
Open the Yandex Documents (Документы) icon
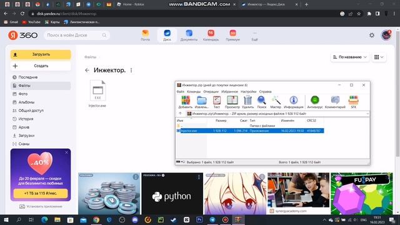[x=189, y=35]
